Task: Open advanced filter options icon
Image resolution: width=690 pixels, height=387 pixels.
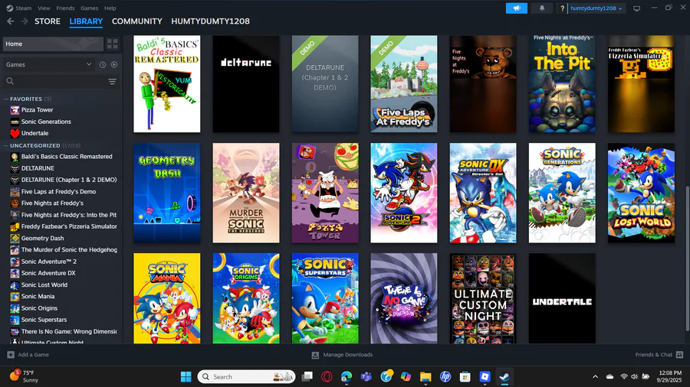Action: coord(112,81)
